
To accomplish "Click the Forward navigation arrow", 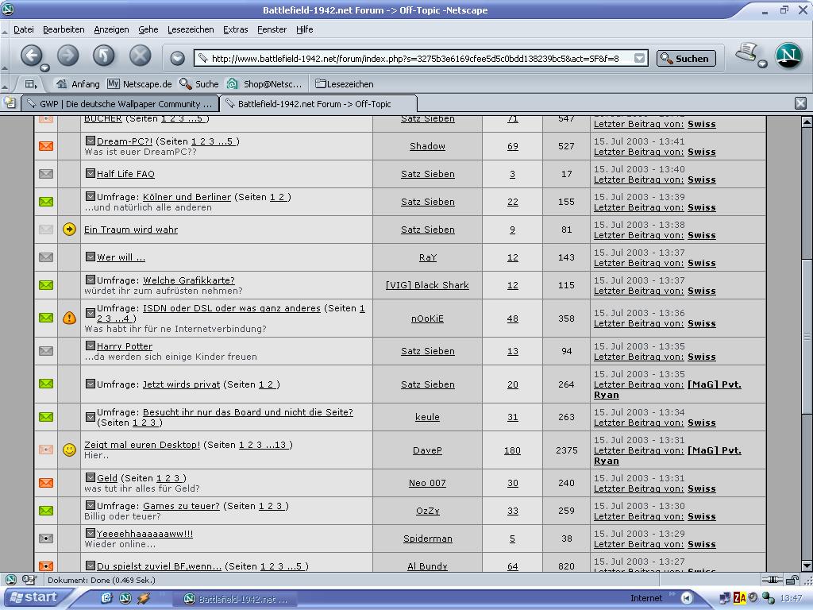I will point(67,56).
